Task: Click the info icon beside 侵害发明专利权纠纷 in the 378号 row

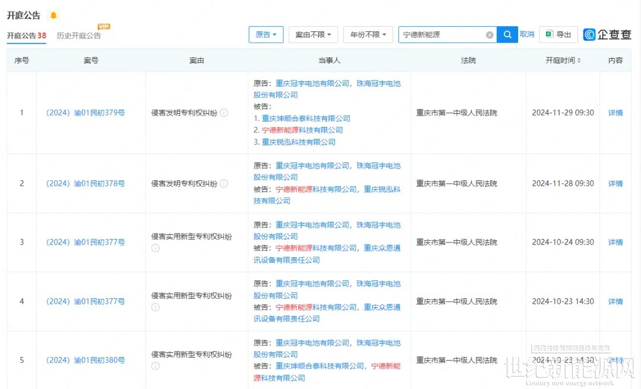Action: pyautogui.click(x=224, y=183)
